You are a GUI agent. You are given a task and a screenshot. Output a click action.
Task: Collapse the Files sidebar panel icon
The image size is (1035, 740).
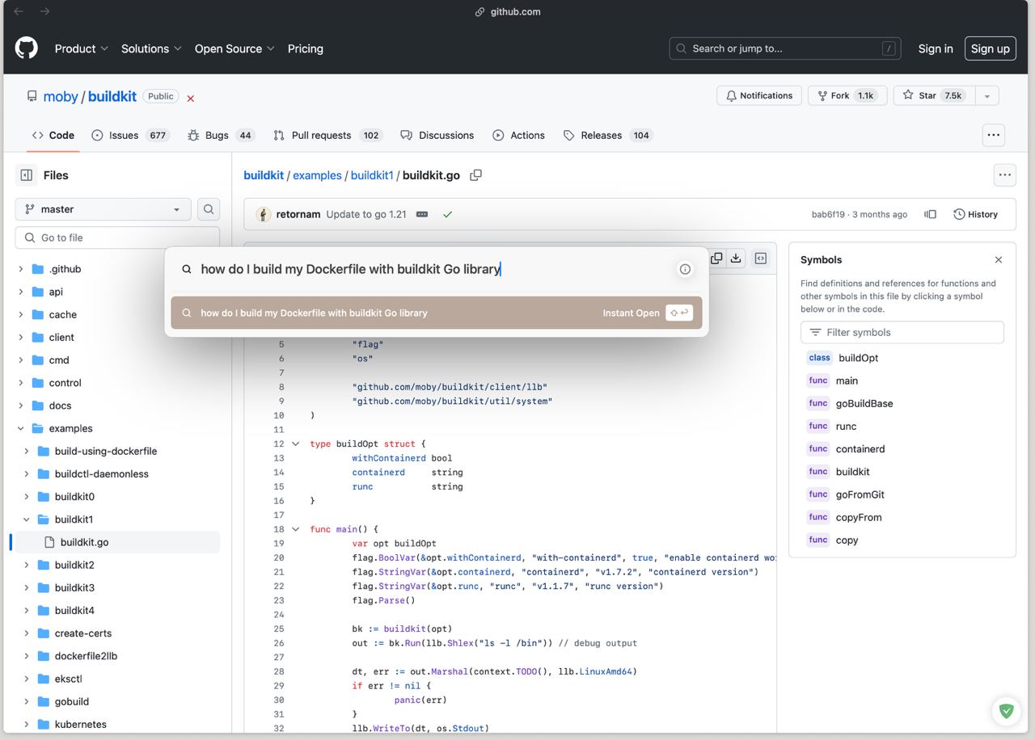[x=27, y=175]
